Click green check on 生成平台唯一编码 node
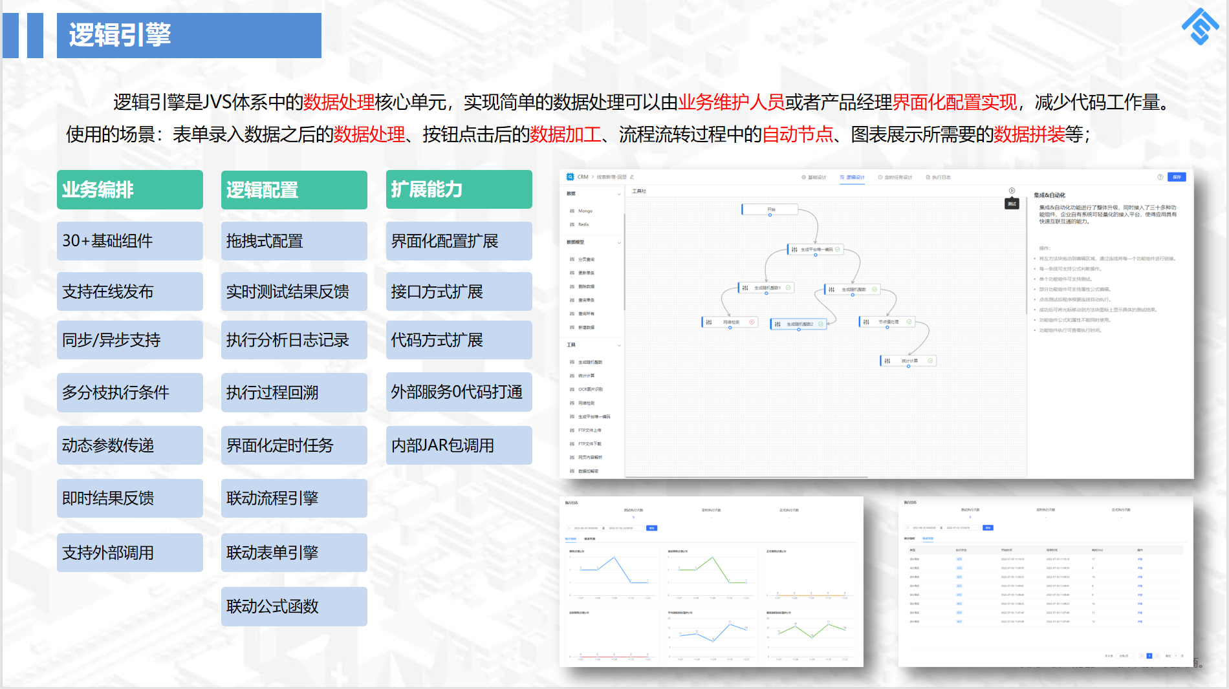Viewport: 1229px width, 689px height. 838,249
